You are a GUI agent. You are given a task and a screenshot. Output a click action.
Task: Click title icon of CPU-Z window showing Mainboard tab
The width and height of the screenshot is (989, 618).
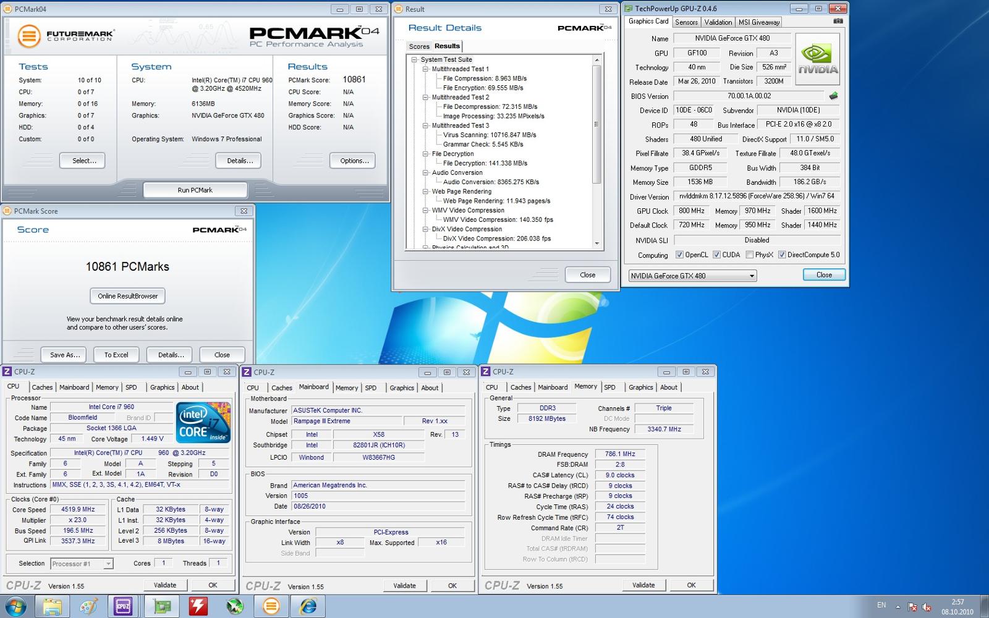pos(247,372)
